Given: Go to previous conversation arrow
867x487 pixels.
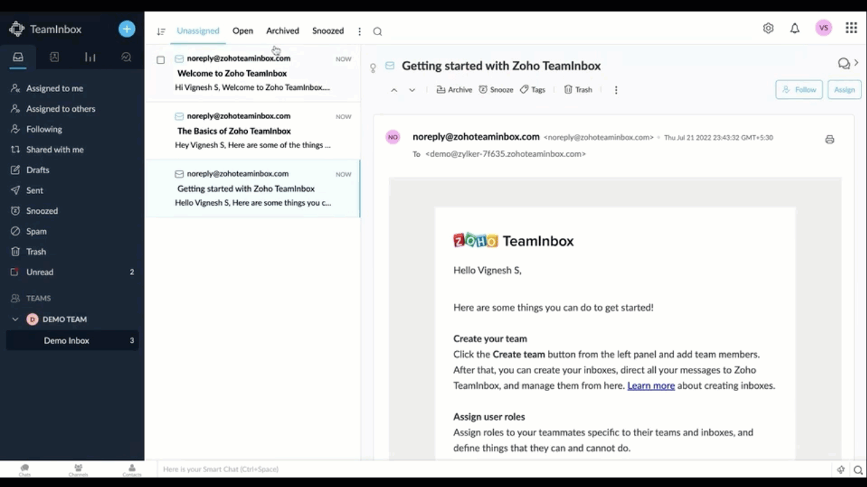Looking at the screenshot, I should point(394,90).
